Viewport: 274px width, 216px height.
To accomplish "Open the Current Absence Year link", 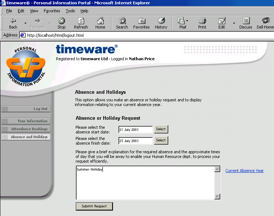I will pos(244,171).
